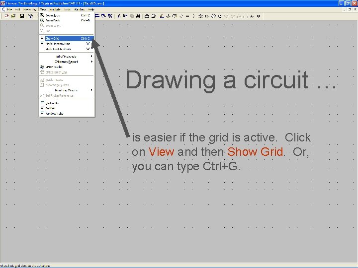Open a file with folder icon
This screenshot has width=358, height=268.
point(13,16)
